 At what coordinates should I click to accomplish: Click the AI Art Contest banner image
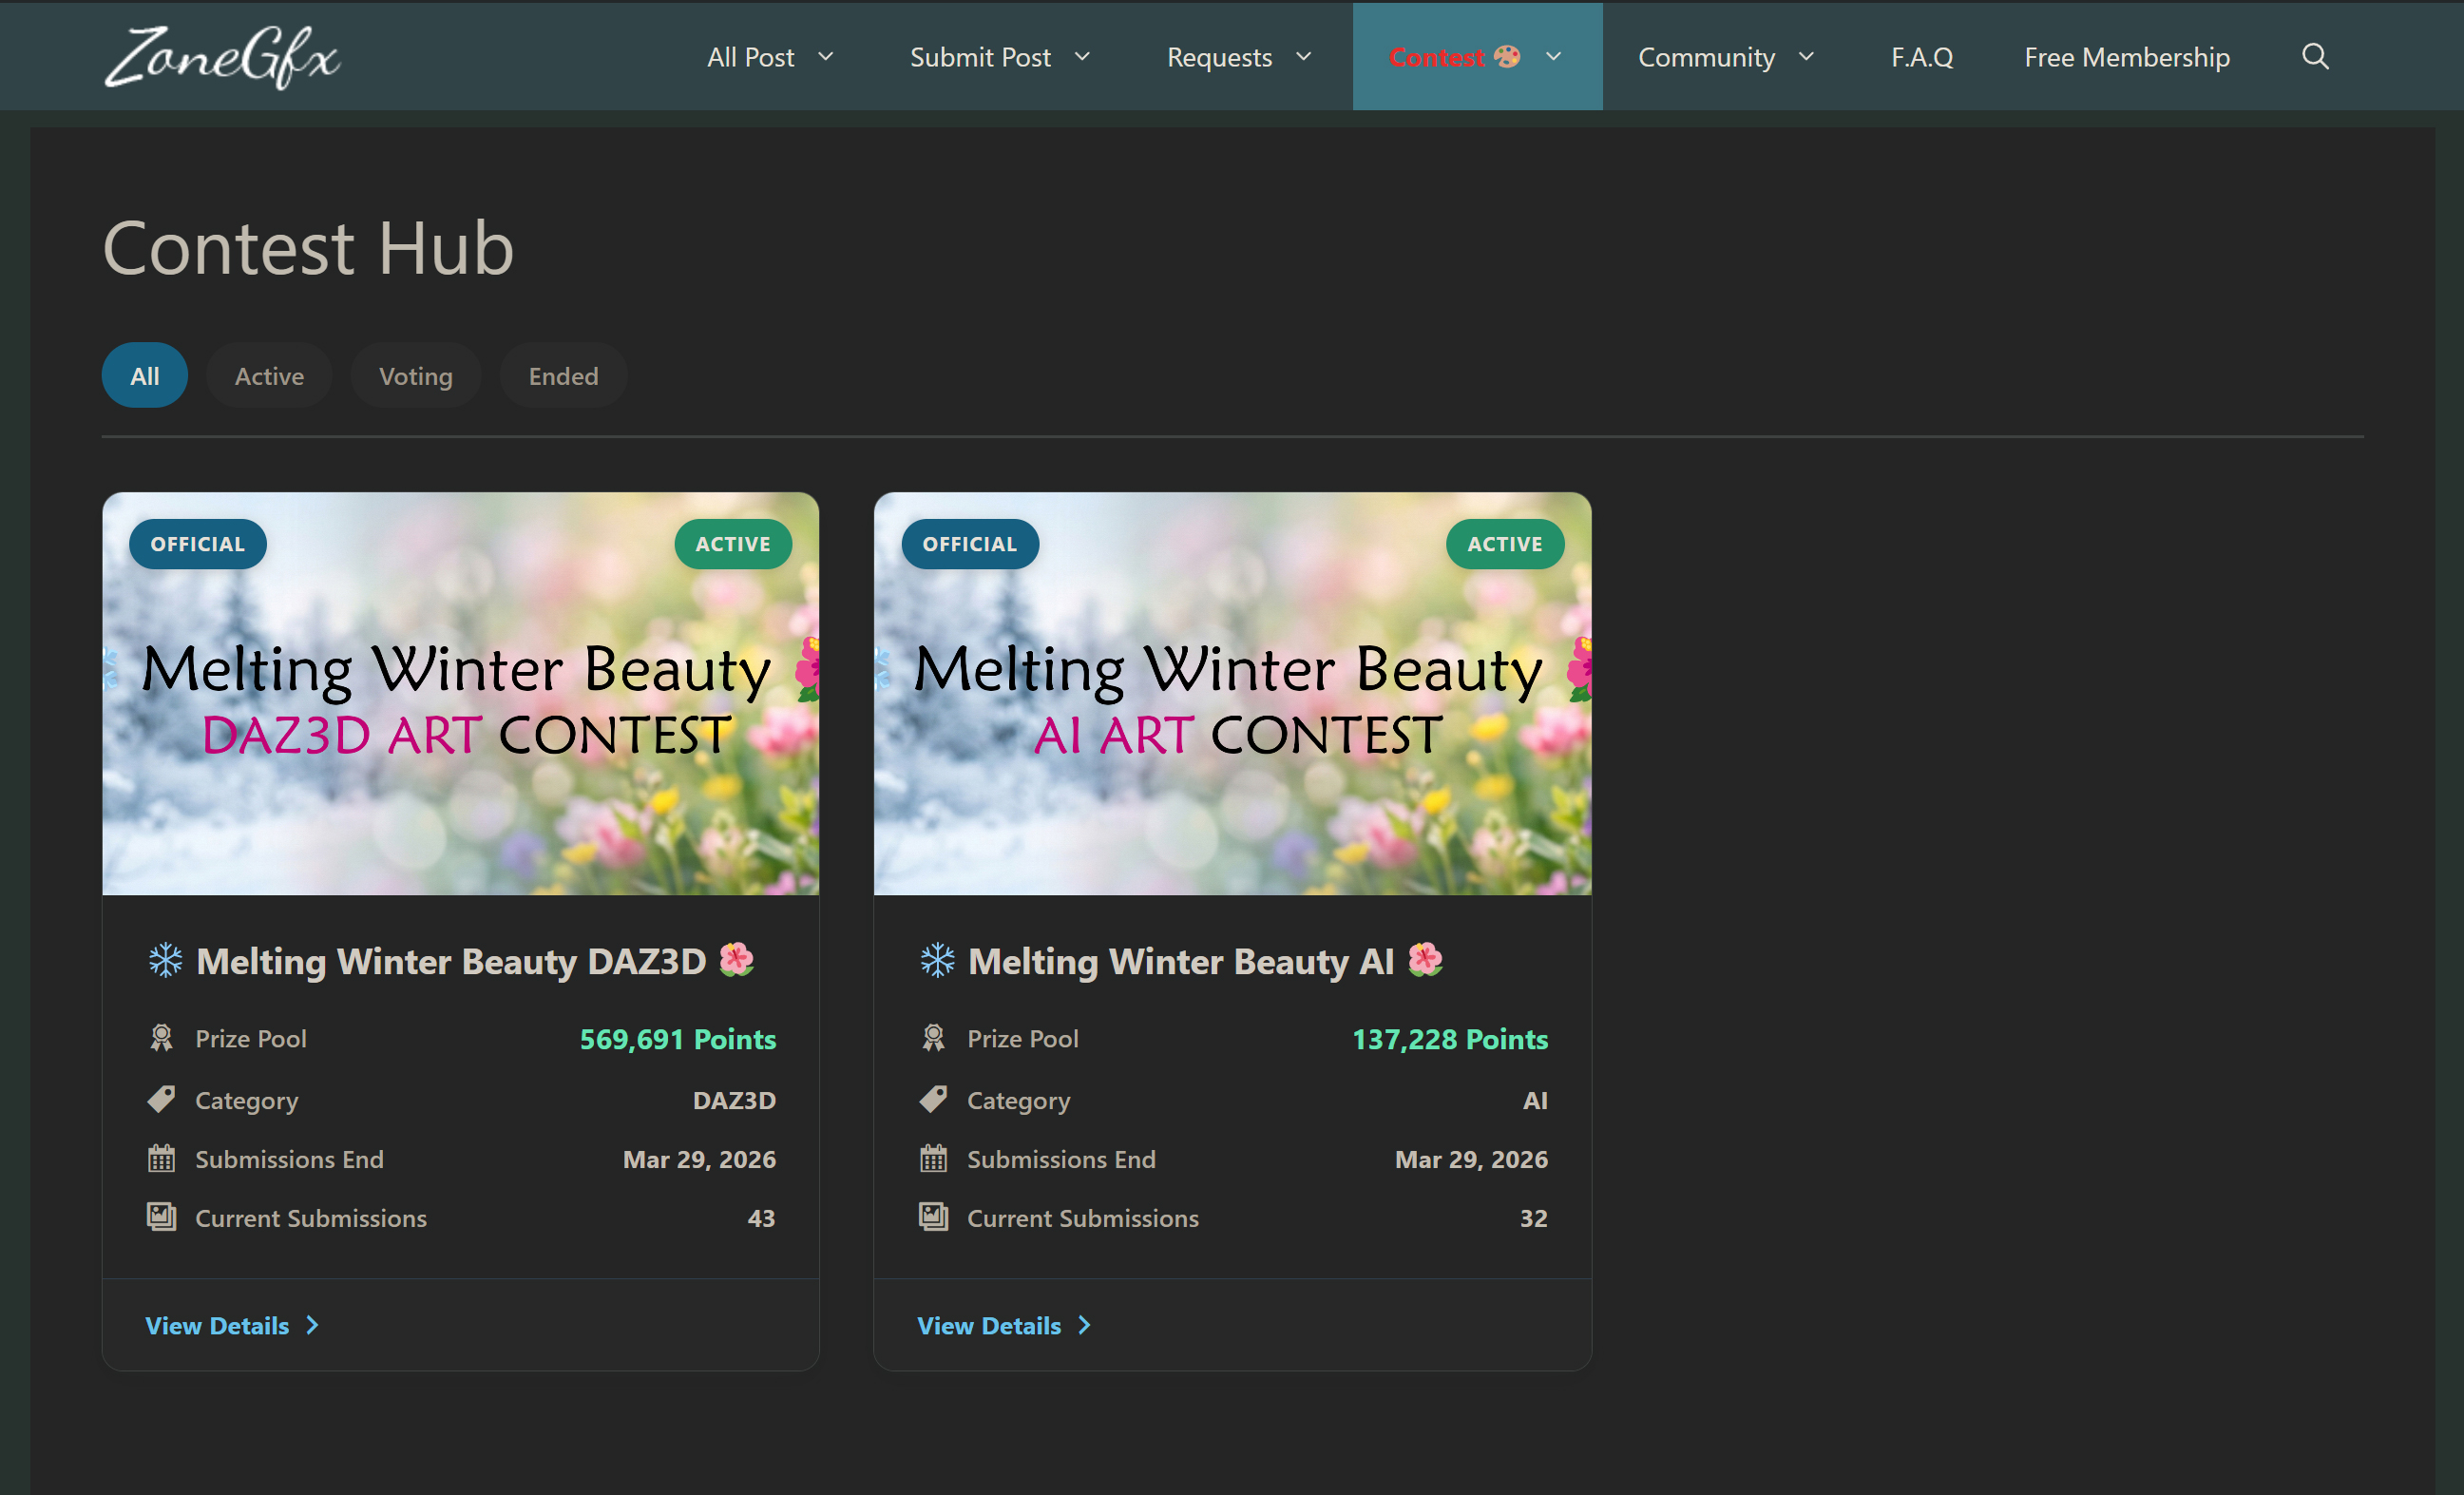(1232, 693)
